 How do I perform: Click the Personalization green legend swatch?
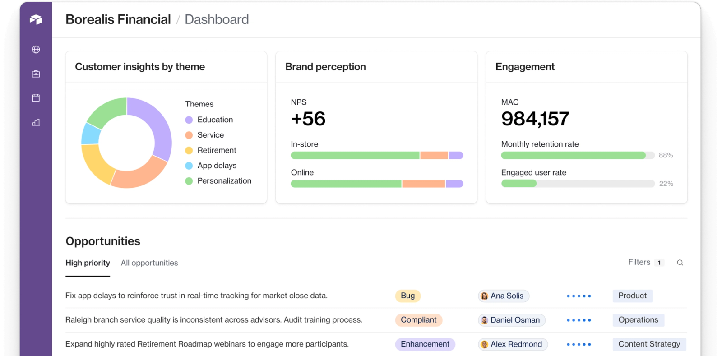189,181
